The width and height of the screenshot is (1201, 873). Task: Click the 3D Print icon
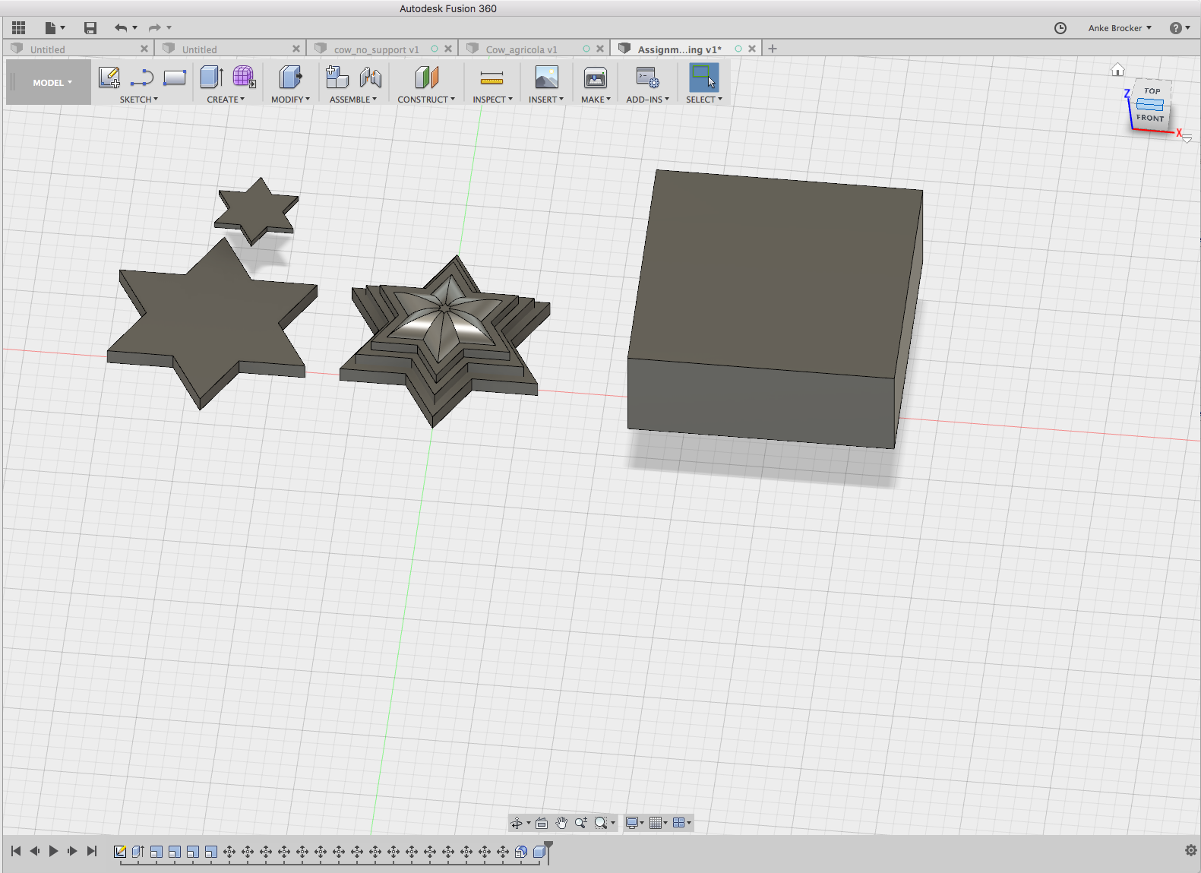point(595,77)
